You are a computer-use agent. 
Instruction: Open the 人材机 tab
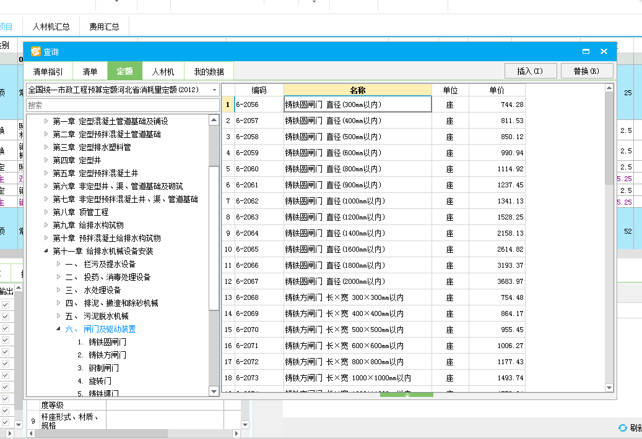[x=163, y=72]
